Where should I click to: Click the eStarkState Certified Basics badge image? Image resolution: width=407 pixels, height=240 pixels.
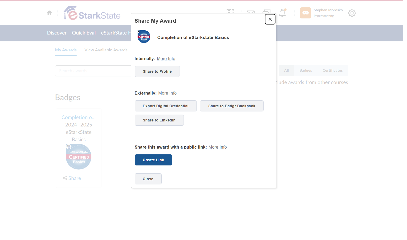(x=79, y=157)
